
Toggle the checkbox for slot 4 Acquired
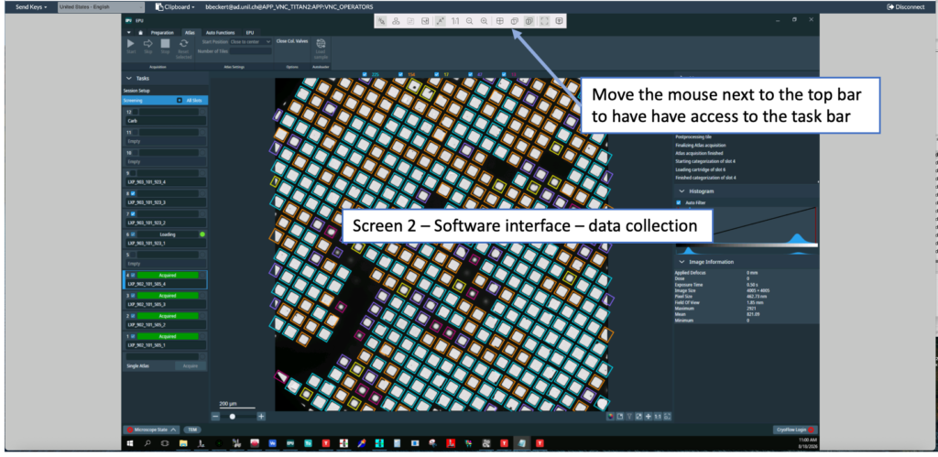[x=134, y=275]
